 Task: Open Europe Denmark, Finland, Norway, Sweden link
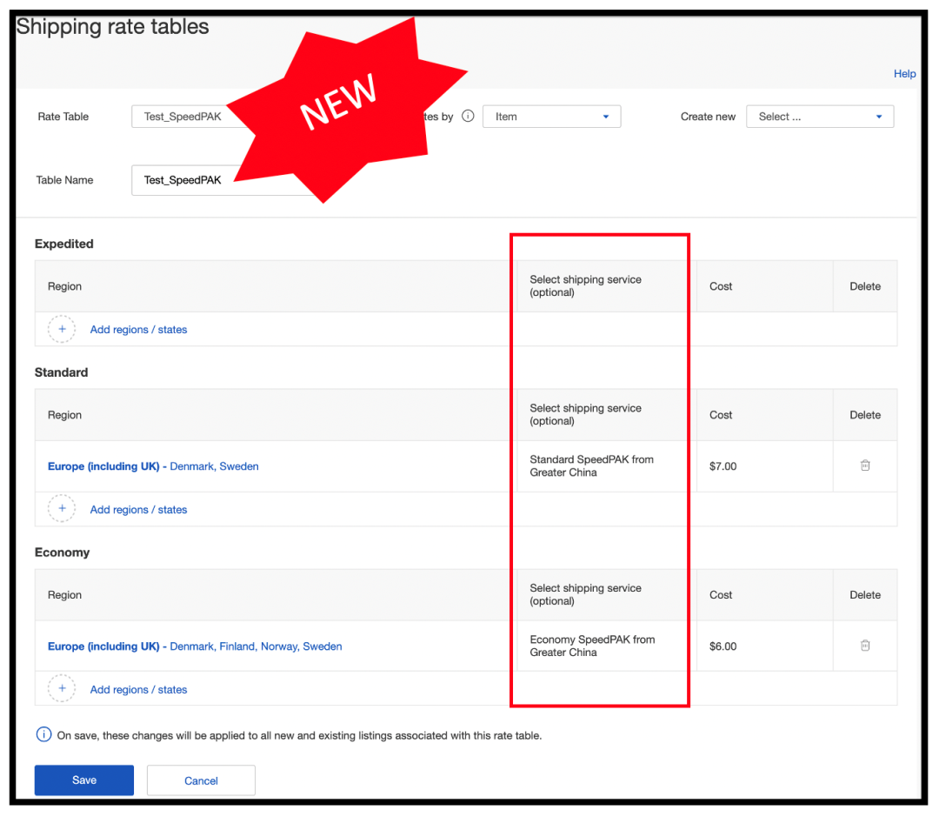(195, 646)
